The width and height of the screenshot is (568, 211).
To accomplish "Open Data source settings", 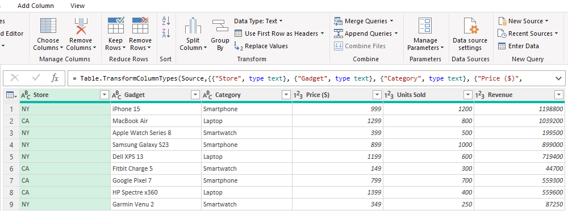I will click(470, 33).
